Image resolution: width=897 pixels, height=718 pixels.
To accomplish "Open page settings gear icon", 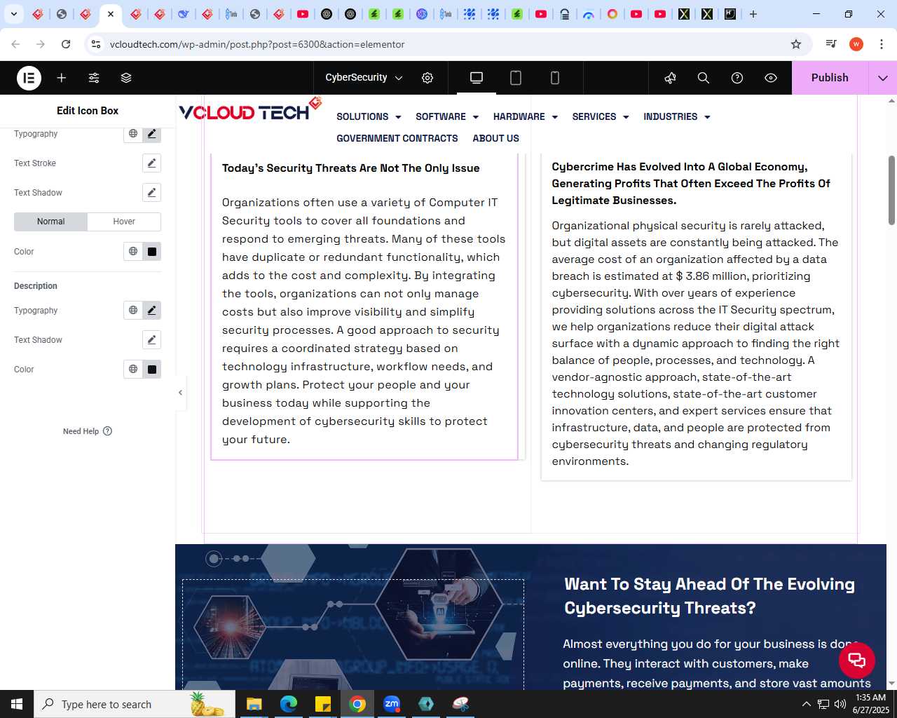I will [x=427, y=78].
